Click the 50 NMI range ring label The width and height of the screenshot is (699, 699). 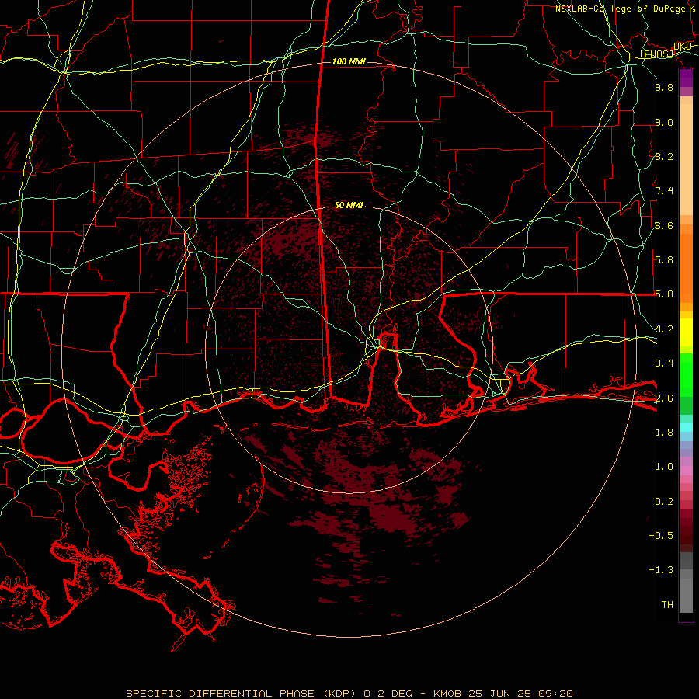349,205
